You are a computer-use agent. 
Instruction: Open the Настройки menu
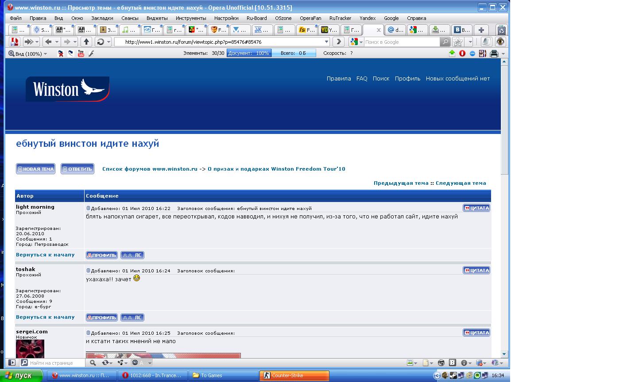click(x=226, y=18)
